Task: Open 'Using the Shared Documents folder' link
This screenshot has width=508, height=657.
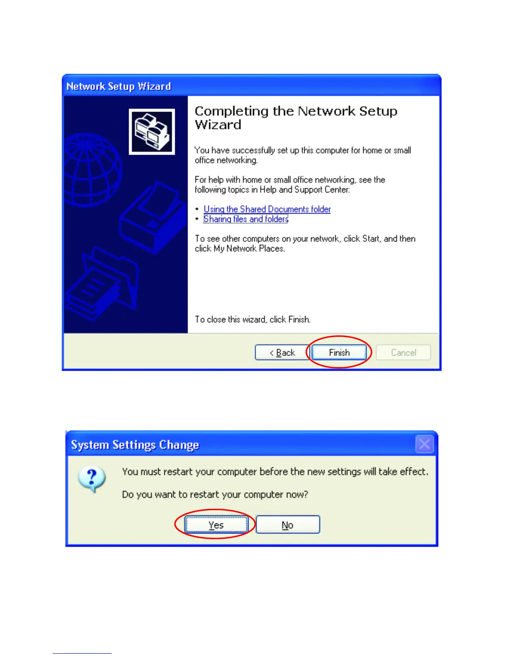Action: click(267, 209)
